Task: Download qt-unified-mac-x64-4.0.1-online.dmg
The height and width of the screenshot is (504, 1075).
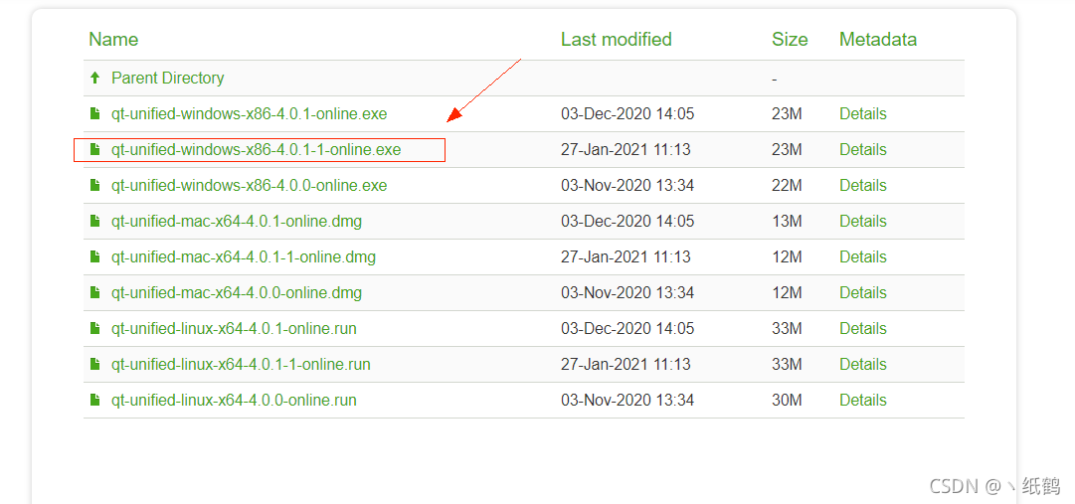Action: coord(237,221)
